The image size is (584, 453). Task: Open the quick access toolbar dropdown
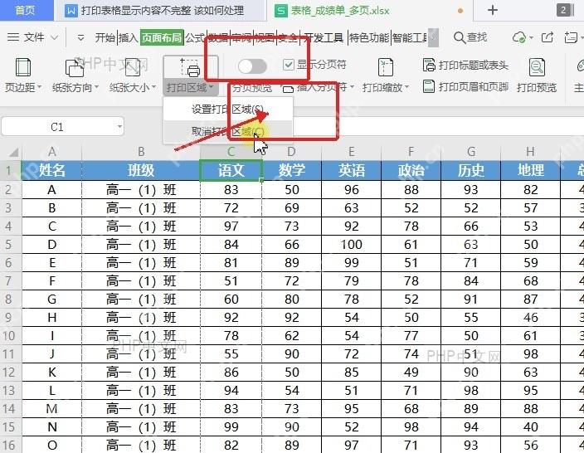[80, 37]
